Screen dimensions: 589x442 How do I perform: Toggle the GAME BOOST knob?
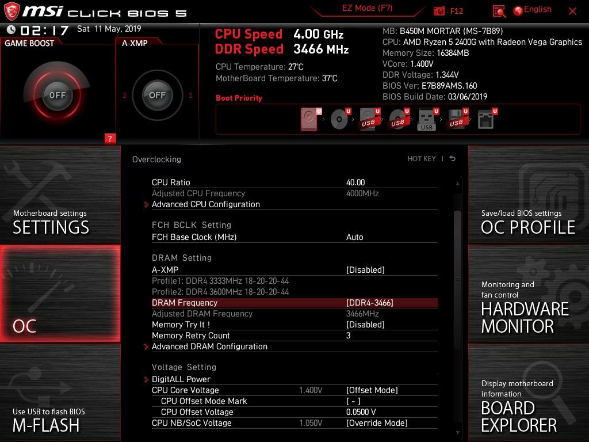pos(57,95)
